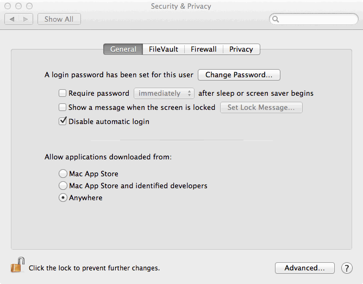Screen dimensions: 363x284
Task: Uncheck Disable automatic login
Action: pos(62,121)
